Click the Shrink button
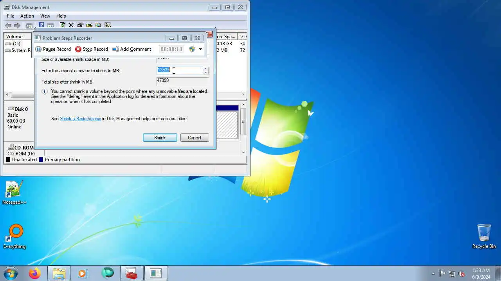This screenshot has height=281, width=501. pos(160,138)
